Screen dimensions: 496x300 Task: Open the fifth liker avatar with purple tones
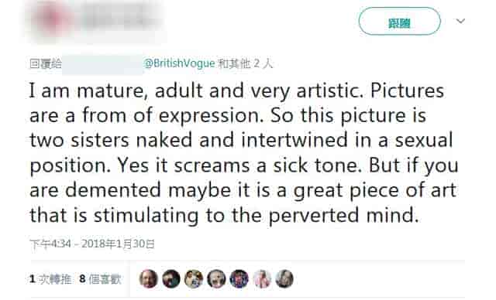click(x=239, y=279)
